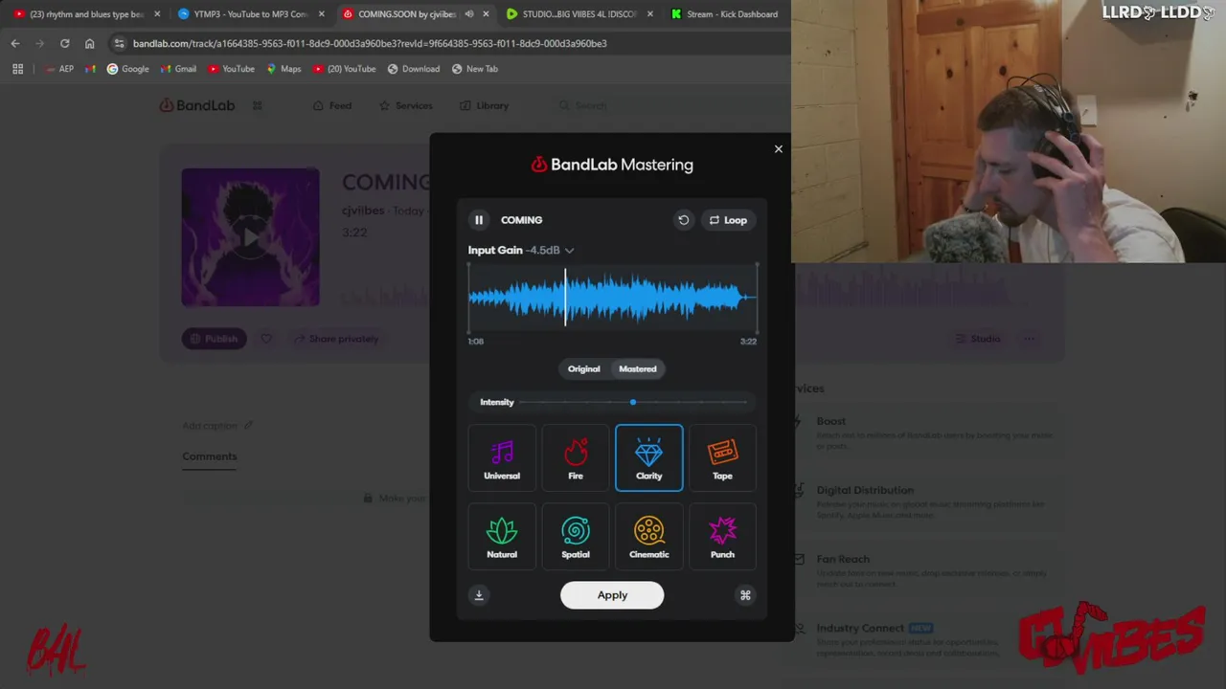Close the BandLab Mastering dialog
Screen dimensions: 1226x689
coord(779,148)
